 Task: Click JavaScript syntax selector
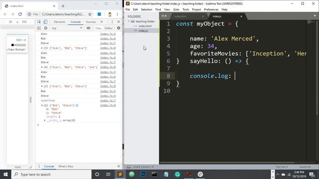tap(305, 167)
